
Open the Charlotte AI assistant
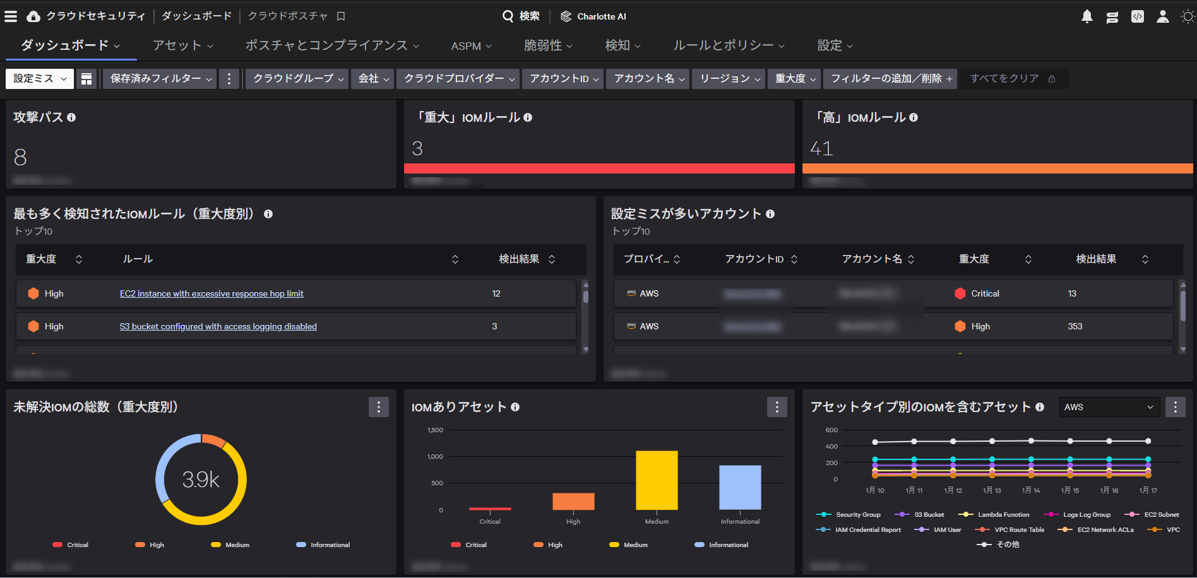tap(593, 16)
